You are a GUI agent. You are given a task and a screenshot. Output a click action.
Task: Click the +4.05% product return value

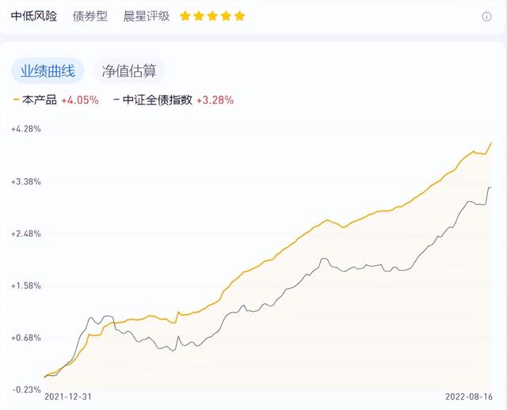80,101
